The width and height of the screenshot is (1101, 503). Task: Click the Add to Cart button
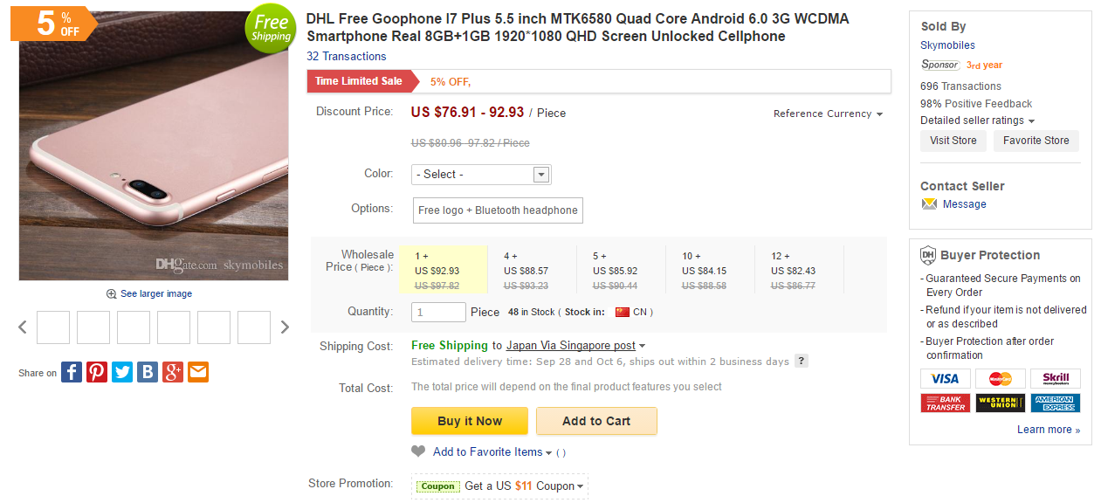596,421
